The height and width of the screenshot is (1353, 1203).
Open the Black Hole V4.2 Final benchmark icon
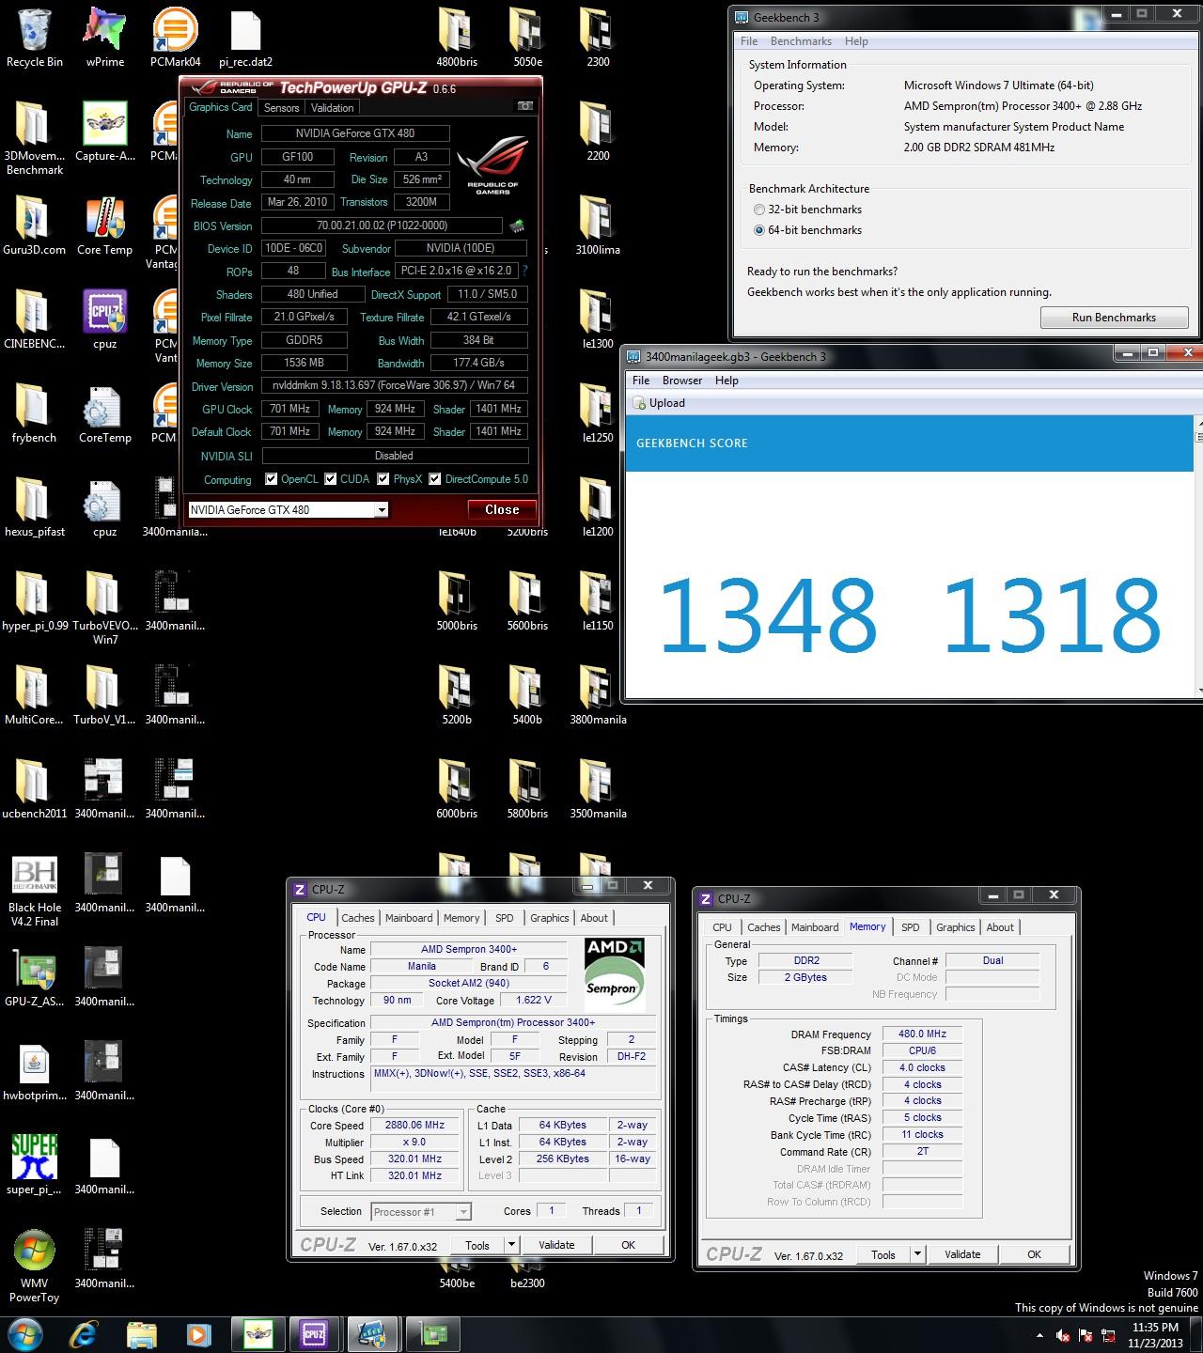[x=35, y=891]
